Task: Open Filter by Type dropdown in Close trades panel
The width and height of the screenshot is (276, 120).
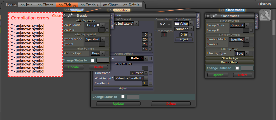Action: point(242,54)
